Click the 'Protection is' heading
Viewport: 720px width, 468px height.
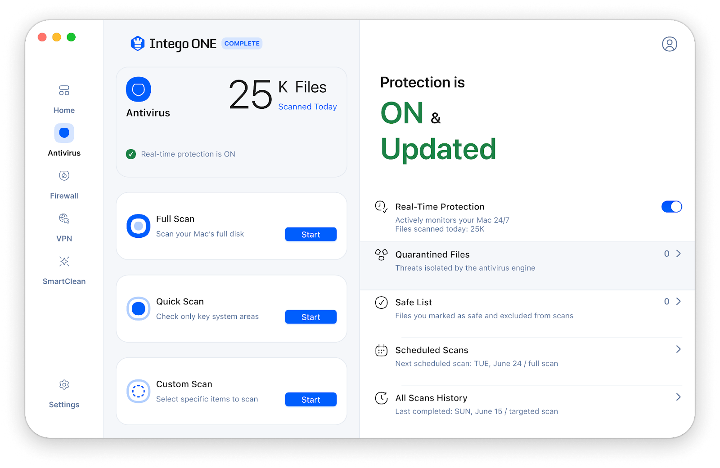[422, 83]
